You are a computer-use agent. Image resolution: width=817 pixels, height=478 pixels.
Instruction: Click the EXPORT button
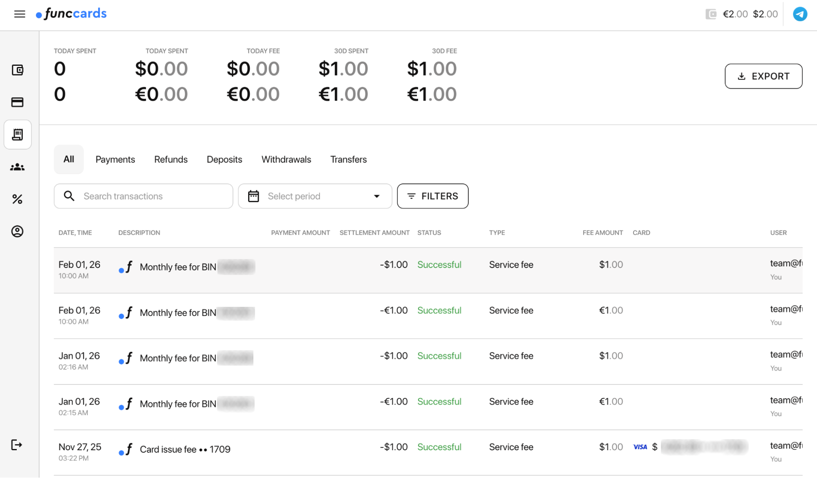coord(763,76)
